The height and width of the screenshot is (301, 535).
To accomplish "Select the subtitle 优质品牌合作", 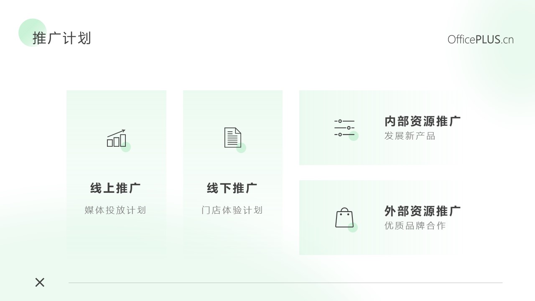I will point(415,226).
